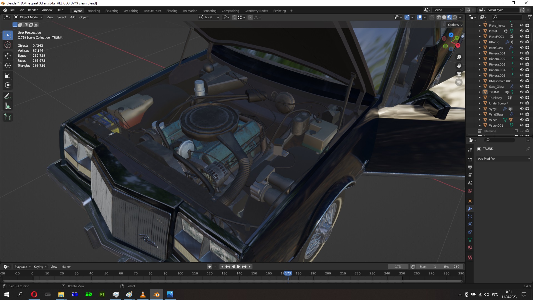This screenshot has width=533, height=300.
Task: Open the Render menu
Action: tap(33, 10)
